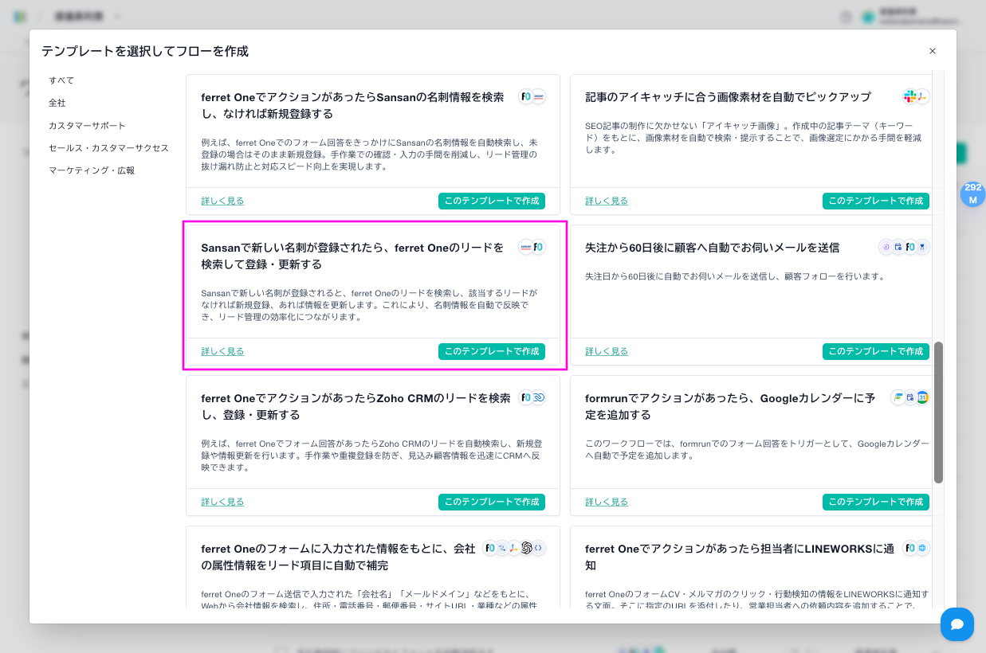Image resolution: width=986 pixels, height=653 pixels.
Task: Click Google Calendar icon on formrun card
Action: [923, 397]
